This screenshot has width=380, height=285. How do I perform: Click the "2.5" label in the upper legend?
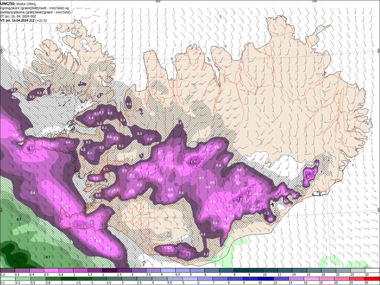coord(119,275)
